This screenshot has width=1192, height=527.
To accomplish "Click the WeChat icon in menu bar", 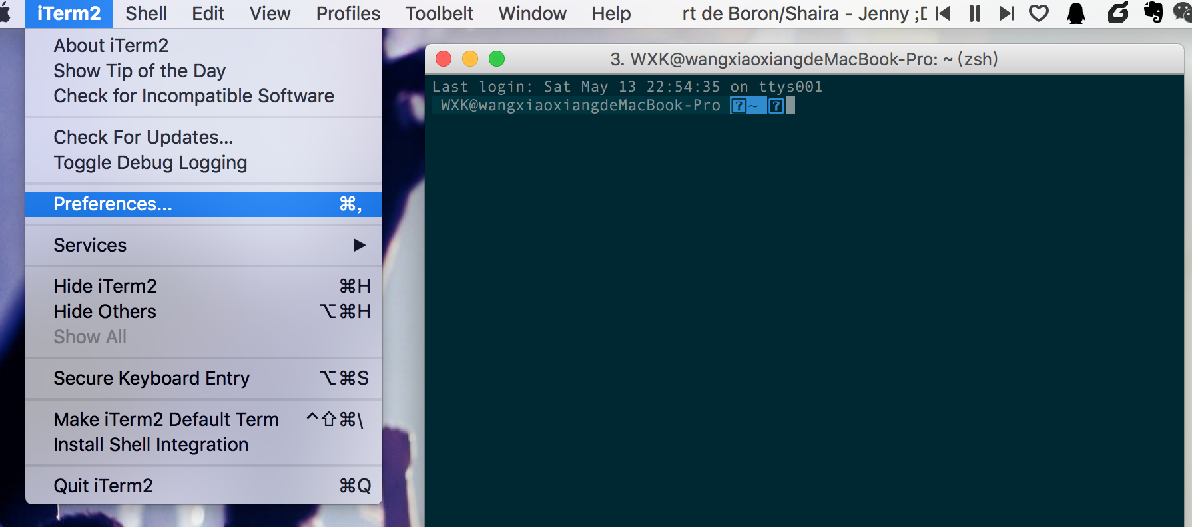I will click(x=1183, y=13).
